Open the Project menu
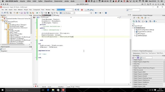 (x=26, y=10)
